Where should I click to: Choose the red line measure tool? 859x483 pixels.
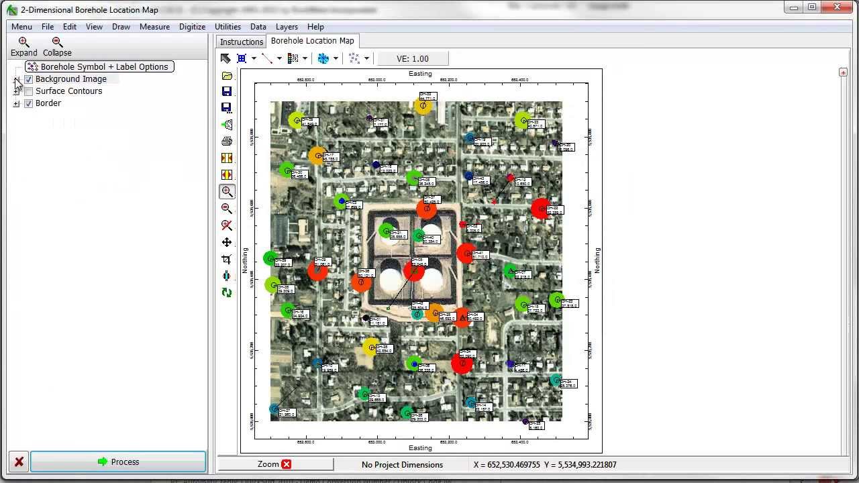[267, 58]
